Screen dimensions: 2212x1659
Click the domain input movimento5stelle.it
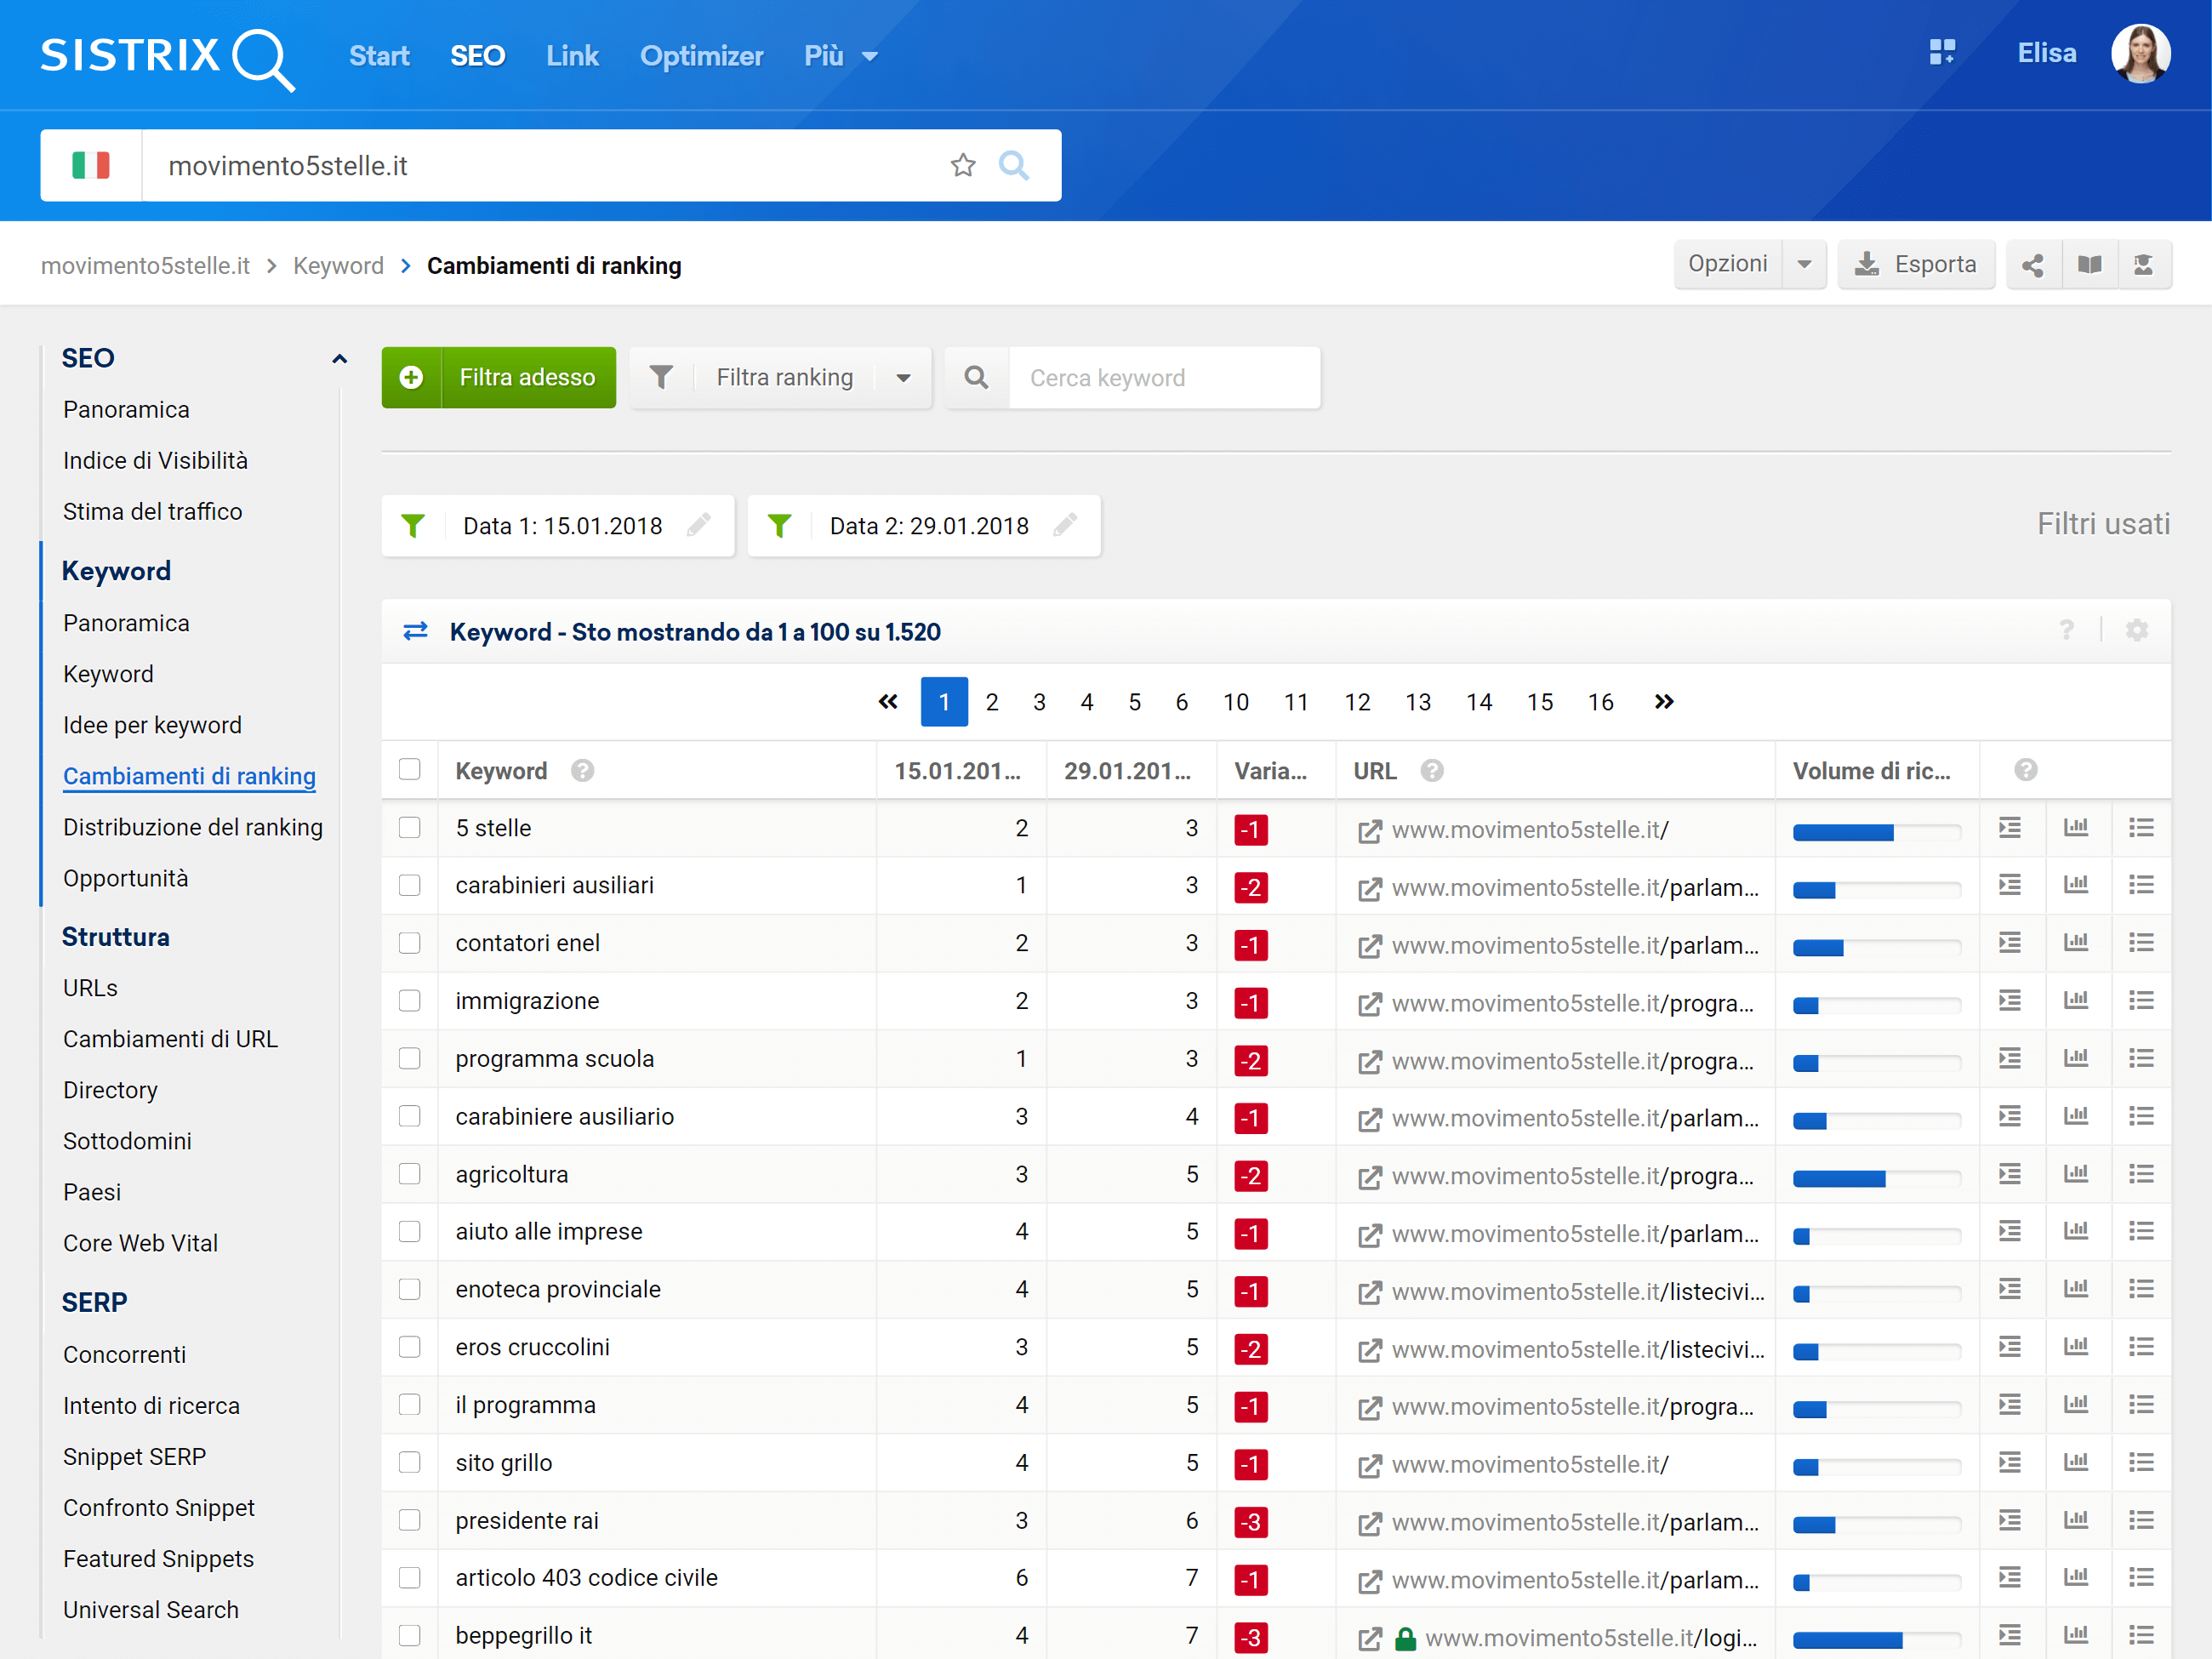pos(540,165)
